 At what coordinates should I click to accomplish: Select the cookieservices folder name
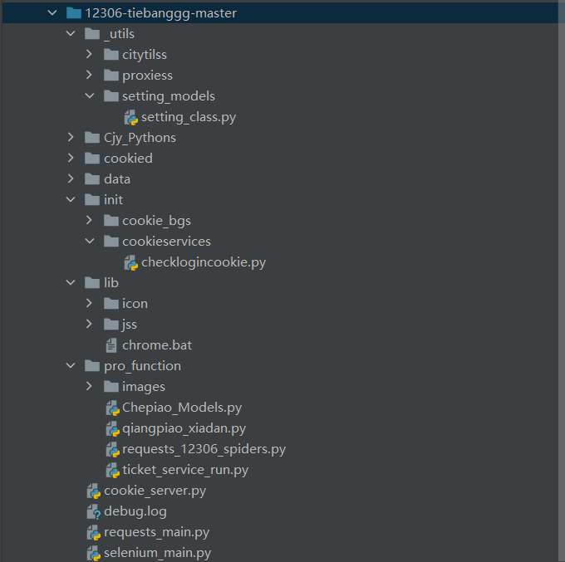point(166,242)
